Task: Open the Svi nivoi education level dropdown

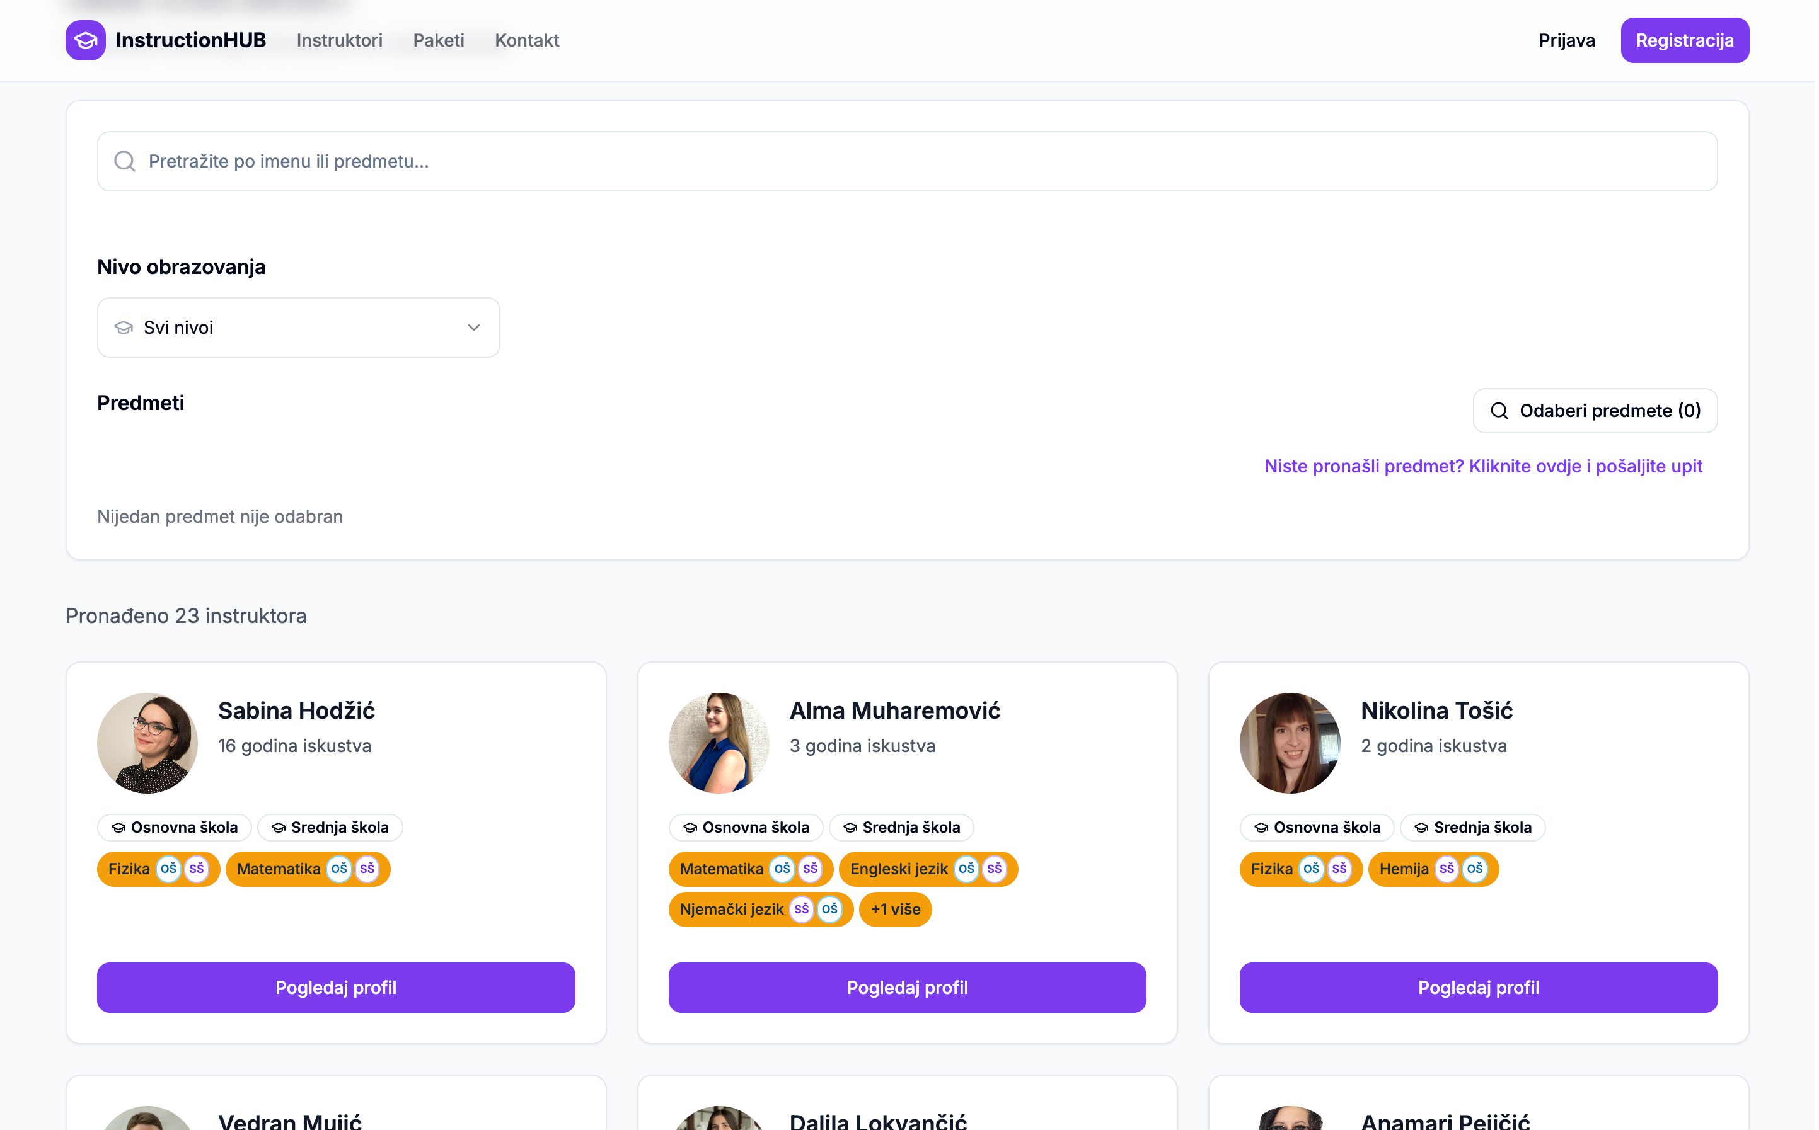Action: click(299, 328)
